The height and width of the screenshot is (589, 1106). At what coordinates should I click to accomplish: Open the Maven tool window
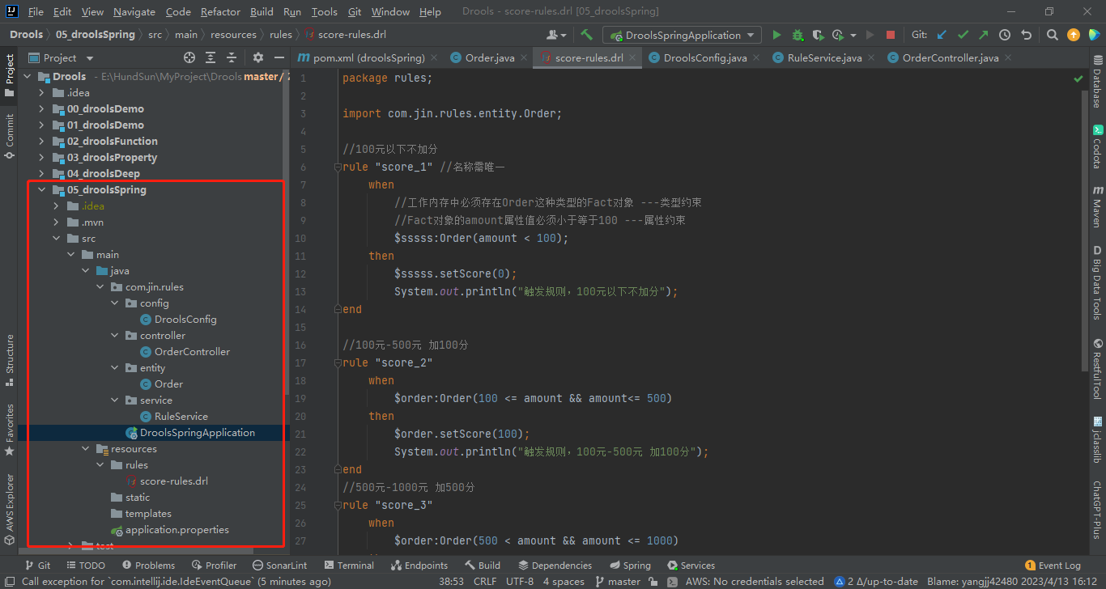coord(1097,206)
